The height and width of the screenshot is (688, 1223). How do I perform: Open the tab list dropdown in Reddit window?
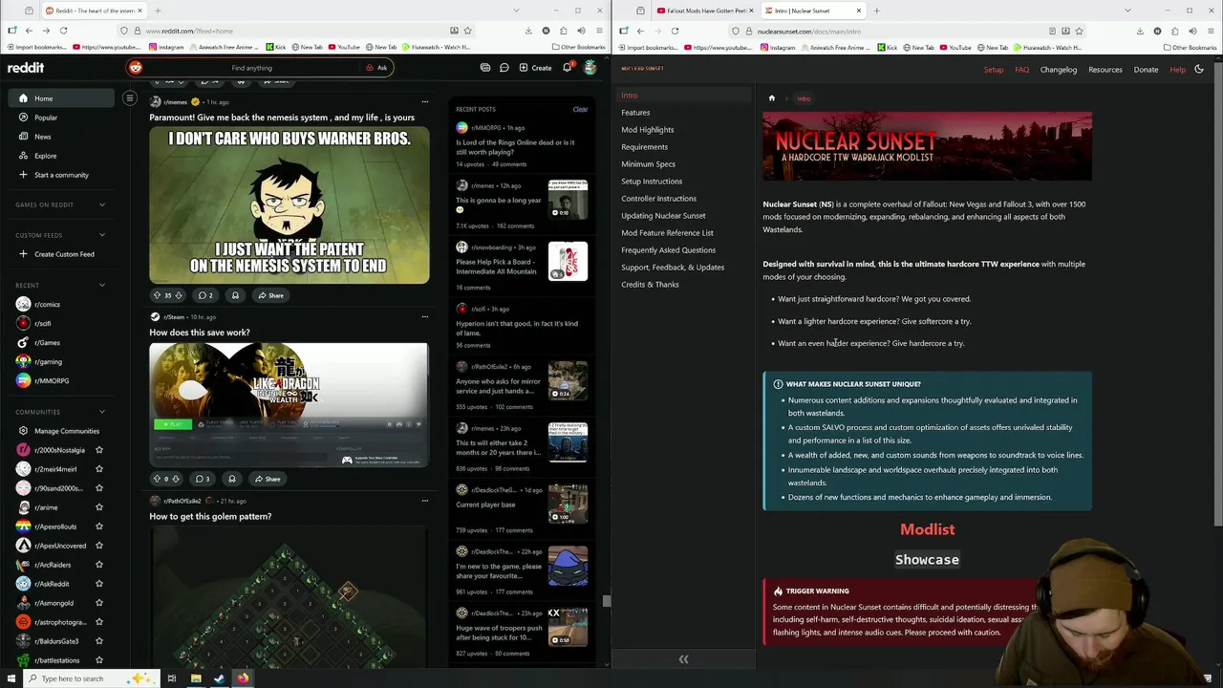pos(516,11)
